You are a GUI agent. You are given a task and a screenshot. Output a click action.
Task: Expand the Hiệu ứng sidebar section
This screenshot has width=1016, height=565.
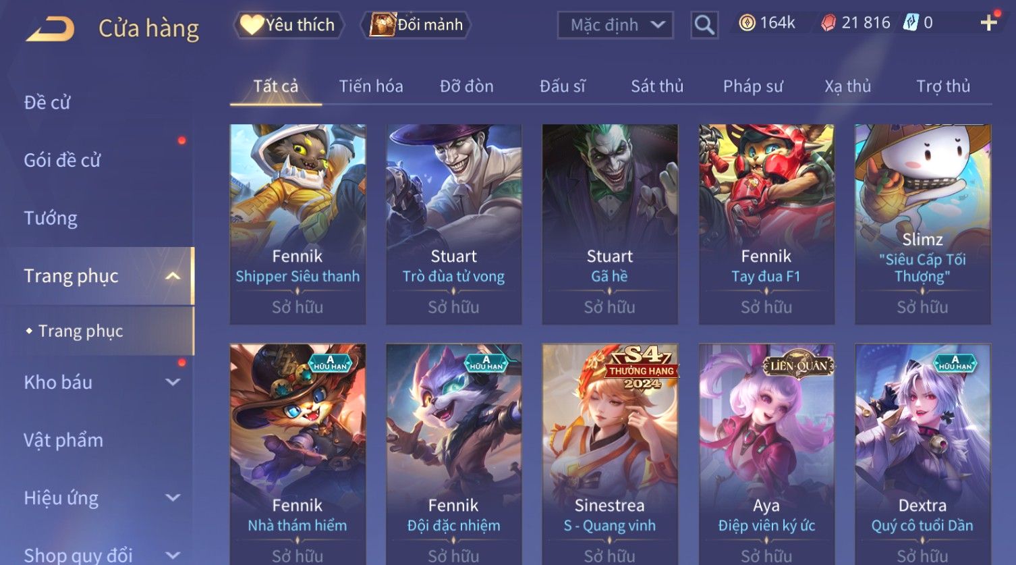(x=173, y=498)
